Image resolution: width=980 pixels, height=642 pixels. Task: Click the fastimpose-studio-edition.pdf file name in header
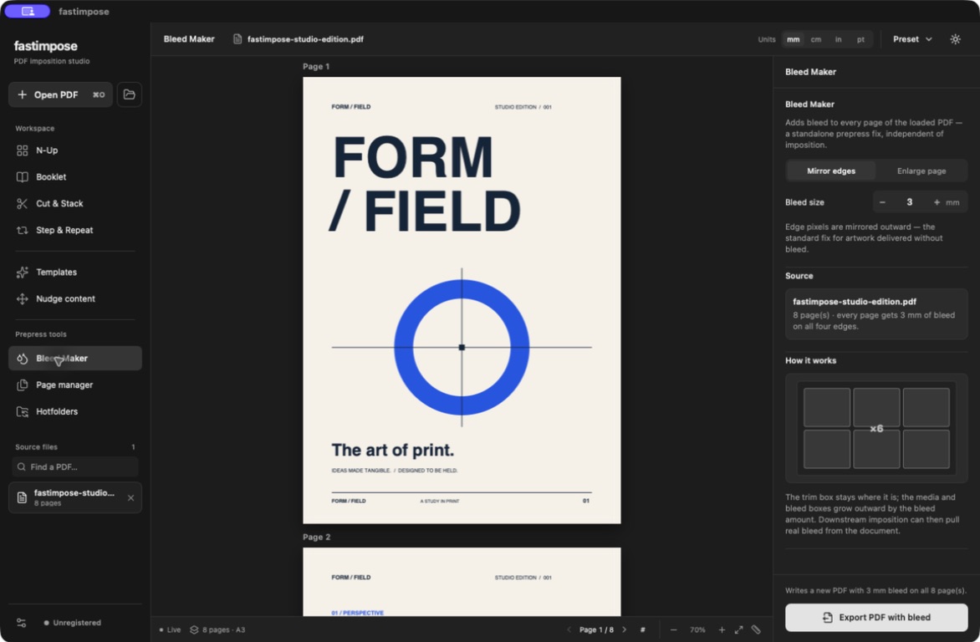coord(305,38)
